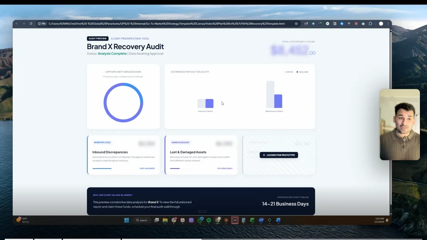This screenshot has width=427, height=240.
Task: Open the Chrome three-dot menu
Action: 388,23
